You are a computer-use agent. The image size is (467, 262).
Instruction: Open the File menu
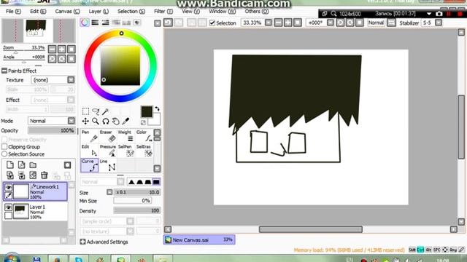(13, 12)
